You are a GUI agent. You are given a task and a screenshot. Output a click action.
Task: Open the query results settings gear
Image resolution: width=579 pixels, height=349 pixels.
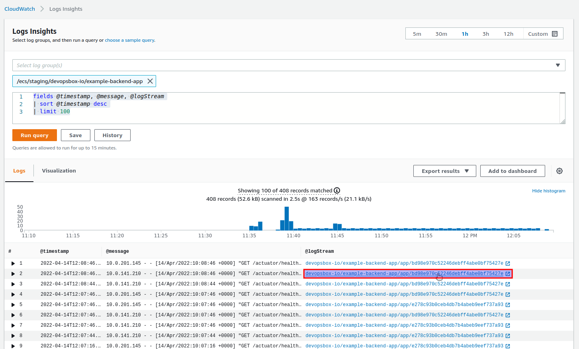click(x=559, y=171)
